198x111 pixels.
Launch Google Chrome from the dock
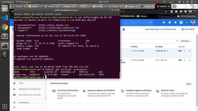pyautogui.click(x=5, y=27)
